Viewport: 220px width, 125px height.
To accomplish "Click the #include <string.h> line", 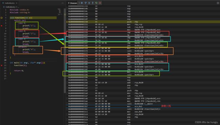I will [x=20, y=13].
